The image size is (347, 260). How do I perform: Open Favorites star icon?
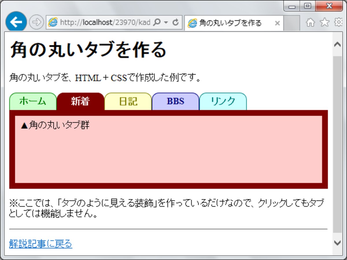point(325,23)
